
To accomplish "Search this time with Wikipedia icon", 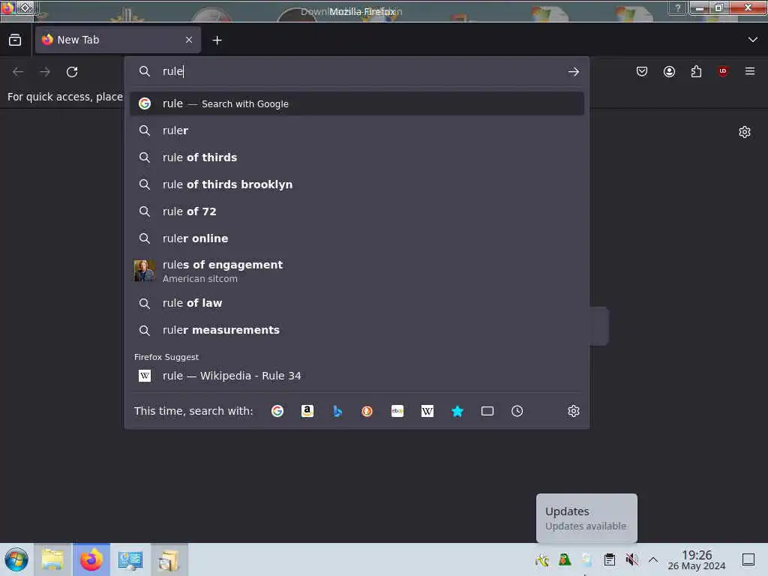I will (x=427, y=411).
